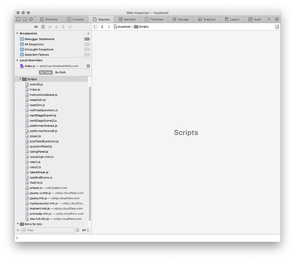The width and height of the screenshot is (295, 261).
Task: Toggle All Exceptions breakpoint
Action: click(87, 44)
